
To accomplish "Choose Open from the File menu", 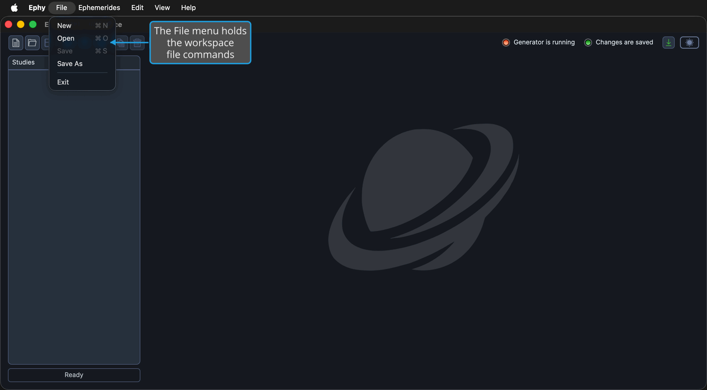I will [82, 38].
